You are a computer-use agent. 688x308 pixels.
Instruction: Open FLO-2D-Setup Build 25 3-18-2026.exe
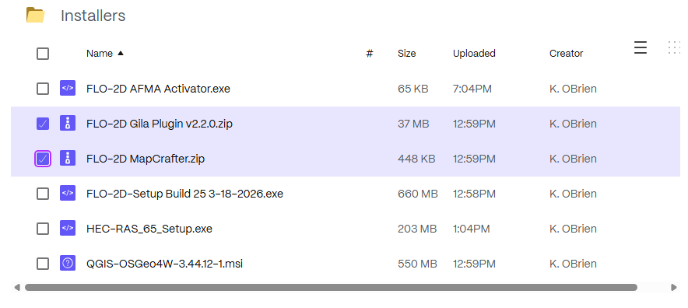click(184, 194)
